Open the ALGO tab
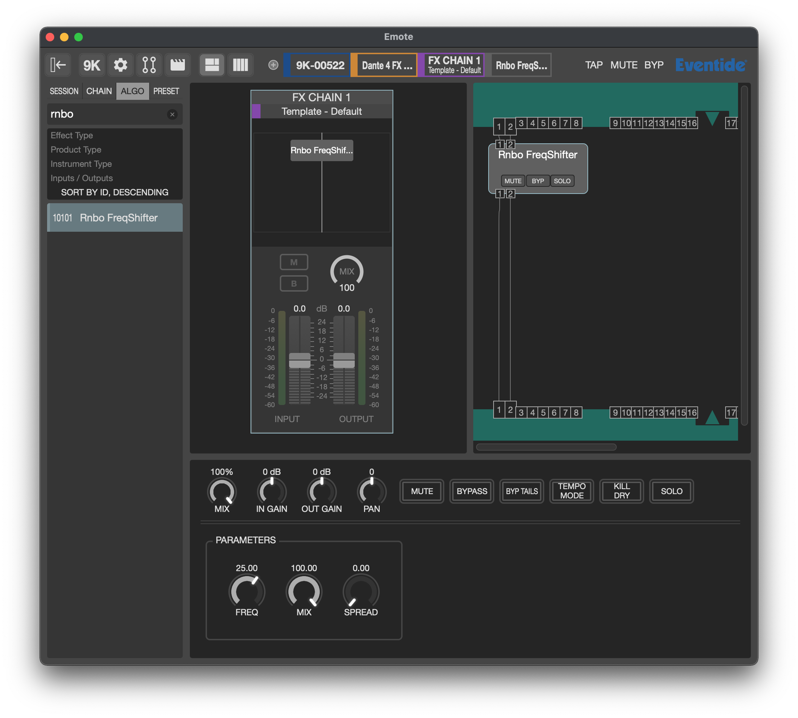The image size is (798, 718). (x=132, y=91)
